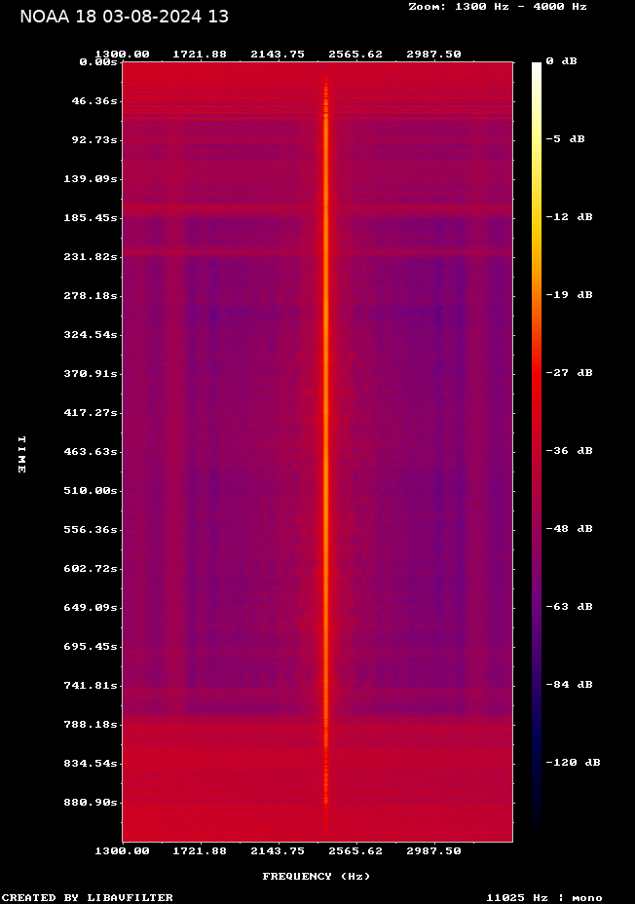Click the 46.36s time marker

pos(96,101)
